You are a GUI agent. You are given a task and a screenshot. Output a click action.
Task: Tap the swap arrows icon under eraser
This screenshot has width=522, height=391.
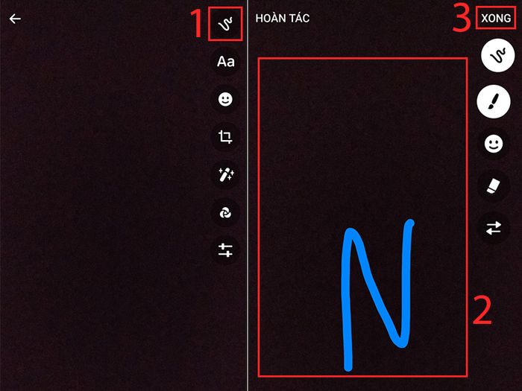coord(494,228)
